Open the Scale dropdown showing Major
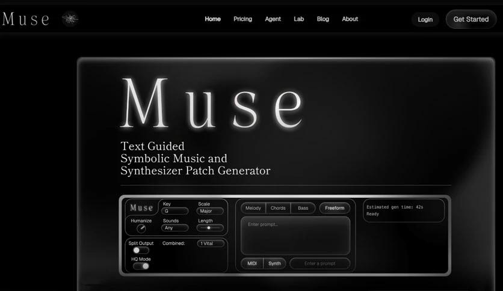This screenshot has width=503, height=291. point(210,211)
